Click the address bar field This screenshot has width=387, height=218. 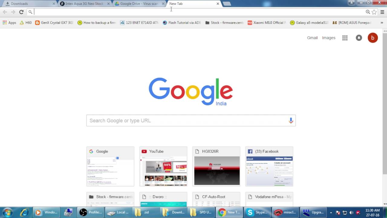coord(198,12)
